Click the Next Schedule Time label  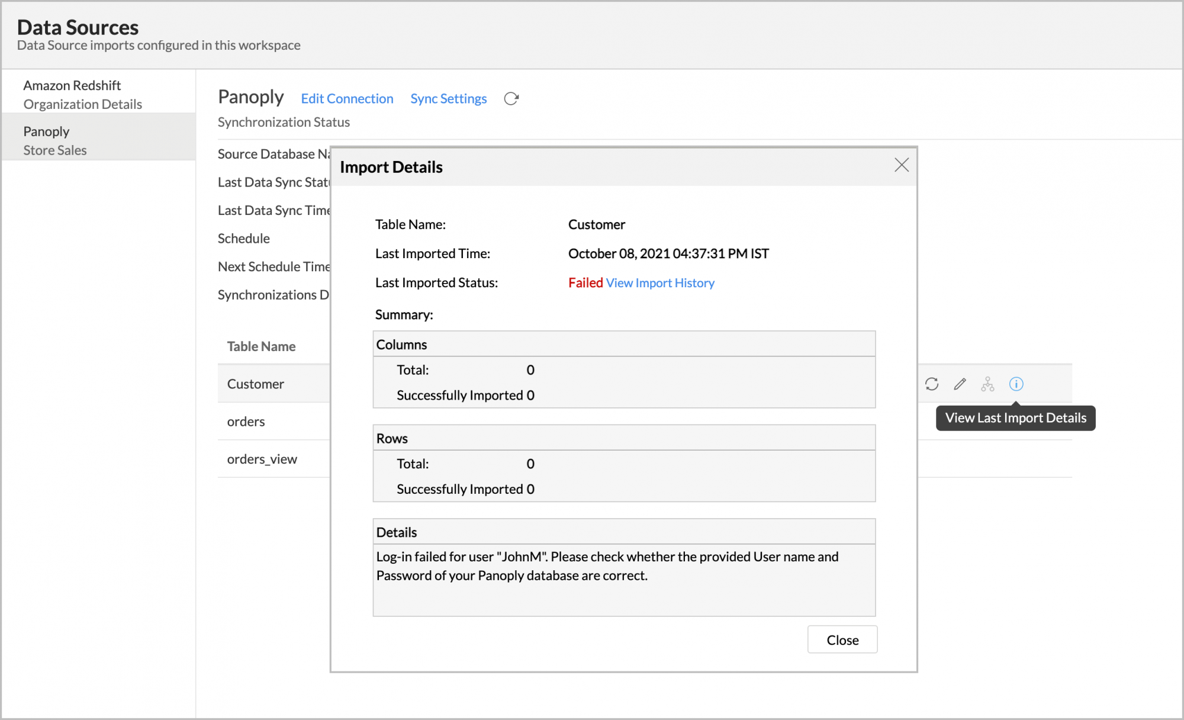click(x=274, y=267)
